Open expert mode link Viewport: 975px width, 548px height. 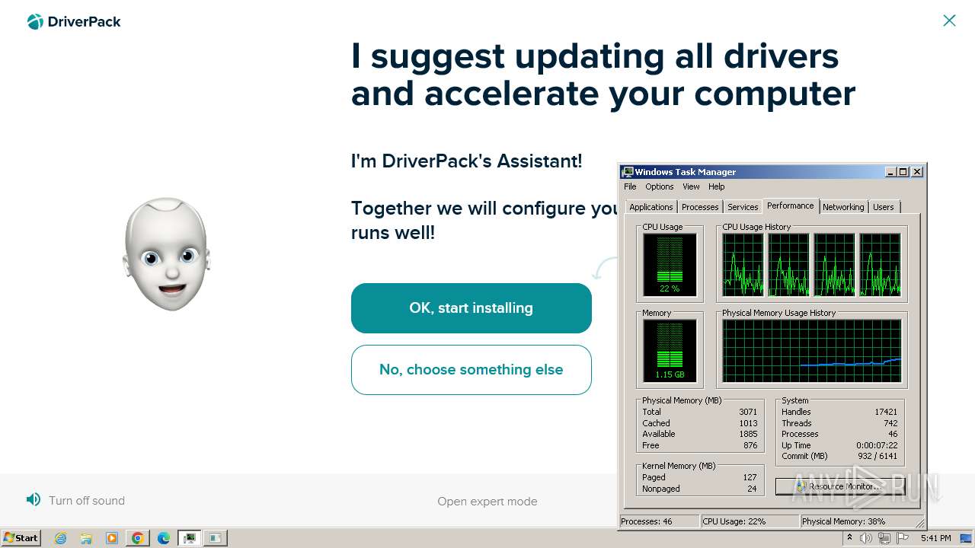coord(487,502)
